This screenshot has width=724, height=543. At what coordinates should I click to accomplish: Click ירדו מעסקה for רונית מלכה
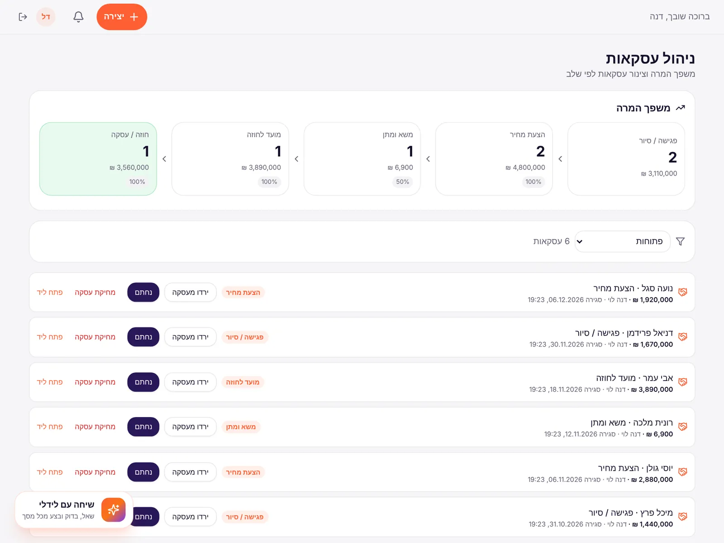(x=191, y=427)
